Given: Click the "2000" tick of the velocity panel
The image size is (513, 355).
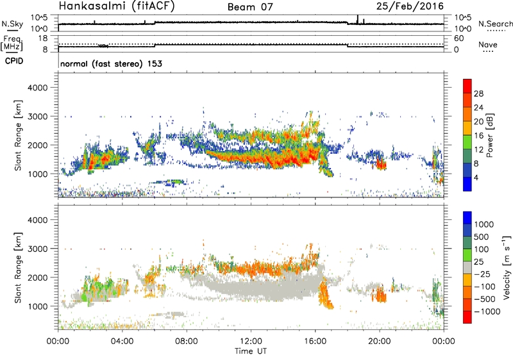Looking at the screenshot, I should pos(37,277).
